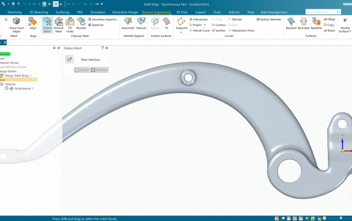This screenshot has width=352, height=221.
Task: Select the Isocline curve command
Action: coord(218,30)
